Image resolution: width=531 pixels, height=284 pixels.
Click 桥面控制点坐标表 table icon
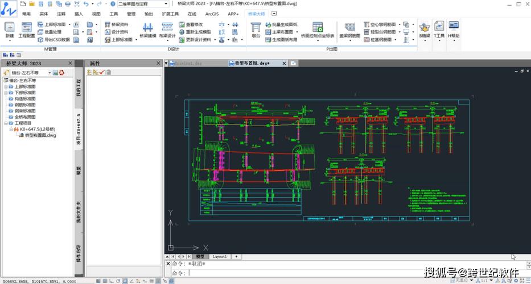pos(318,30)
